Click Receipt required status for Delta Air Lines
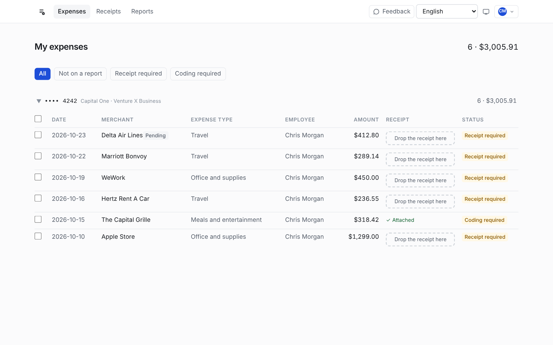Screen dimensions: 553x345 point(485,136)
